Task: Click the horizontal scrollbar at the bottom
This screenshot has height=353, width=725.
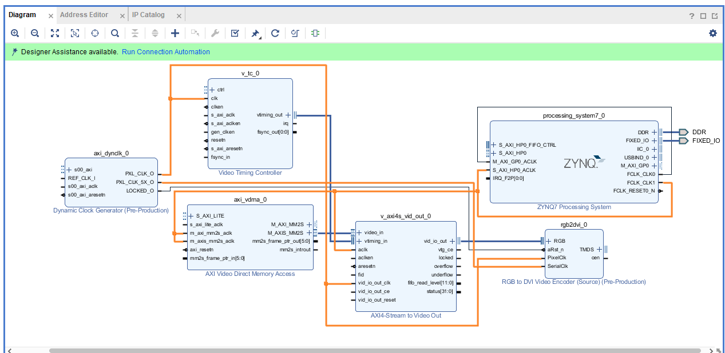Action: point(375,350)
